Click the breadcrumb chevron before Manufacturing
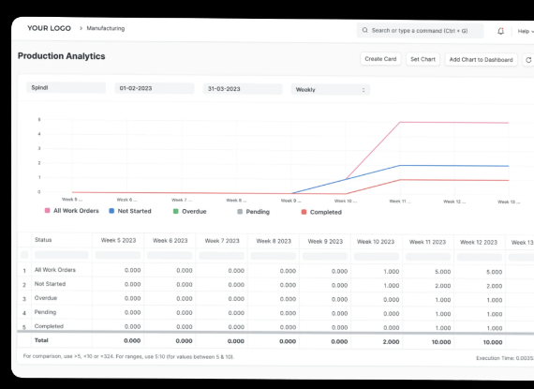The height and width of the screenshot is (389, 534). 81,28
